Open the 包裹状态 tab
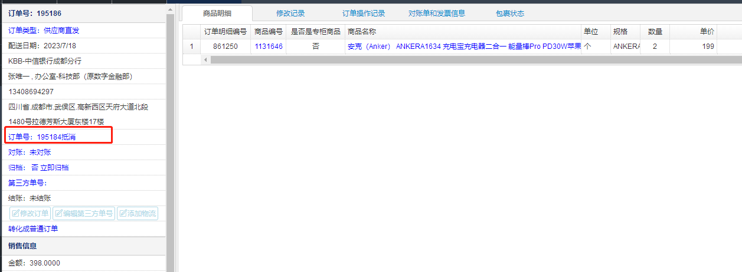The width and height of the screenshot is (742, 272). click(509, 14)
